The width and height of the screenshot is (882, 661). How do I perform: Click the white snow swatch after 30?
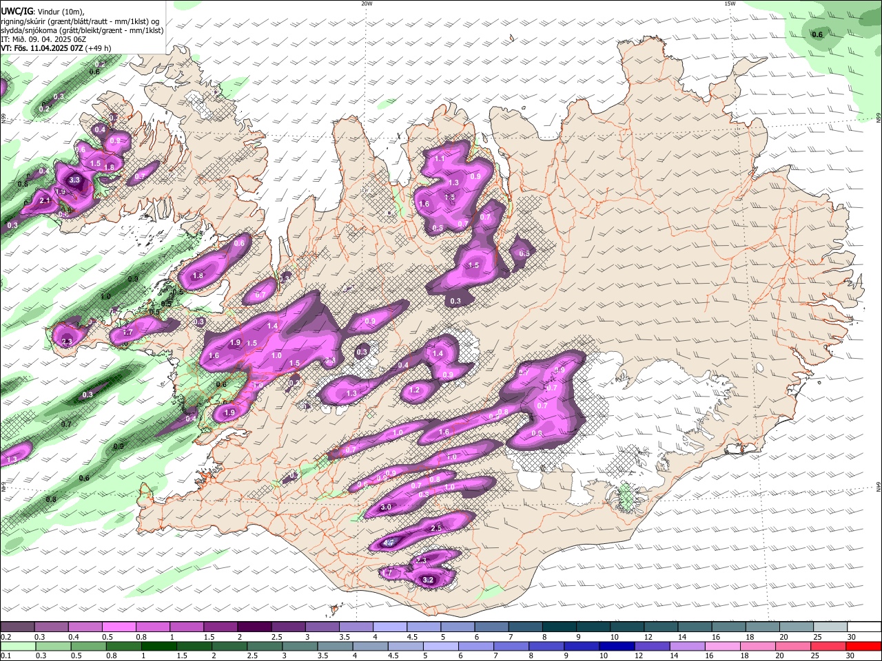[x=863, y=627]
